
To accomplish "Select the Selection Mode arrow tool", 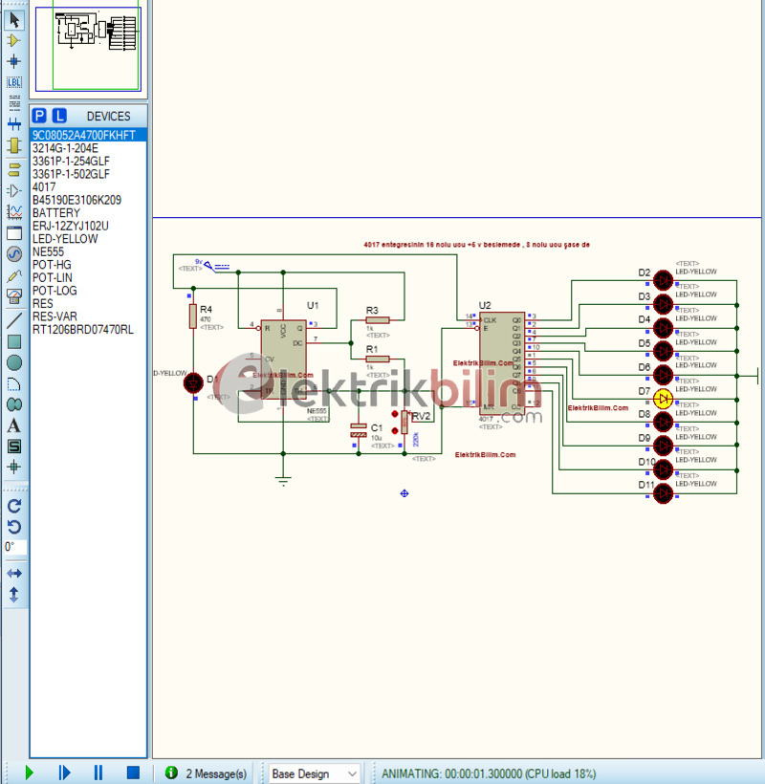I will [x=12, y=19].
